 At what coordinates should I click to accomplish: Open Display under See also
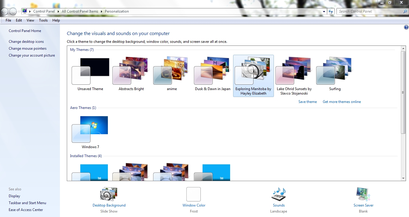(x=14, y=196)
